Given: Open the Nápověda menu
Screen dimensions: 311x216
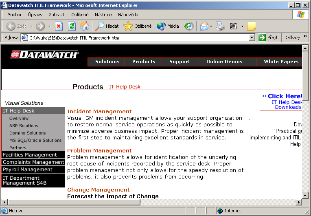Looking at the screenshot, I should 128,15.
